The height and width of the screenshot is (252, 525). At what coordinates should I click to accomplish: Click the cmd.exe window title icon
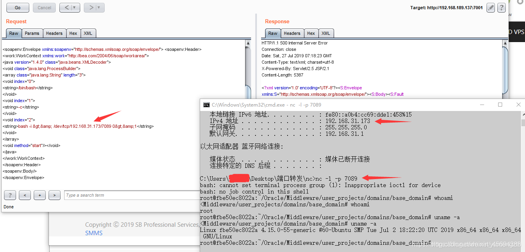point(206,105)
